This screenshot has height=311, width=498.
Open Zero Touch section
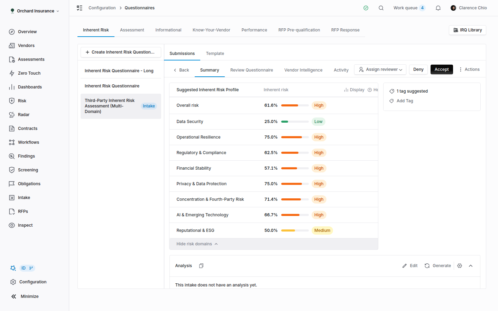coord(29,73)
